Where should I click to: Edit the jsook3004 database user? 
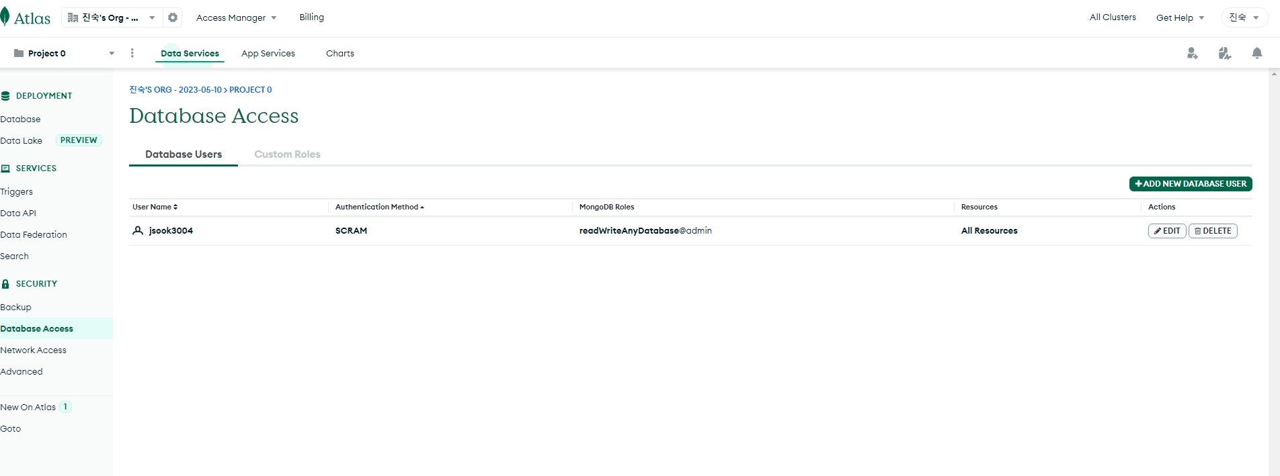point(1167,231)
